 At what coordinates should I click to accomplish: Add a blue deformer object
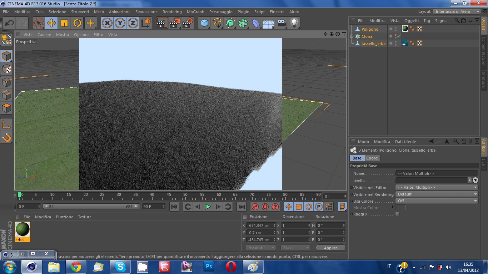pos(256,23)
